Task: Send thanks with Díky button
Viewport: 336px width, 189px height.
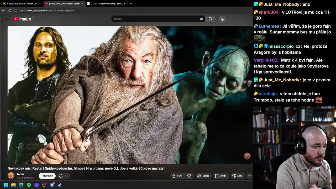Action: click(x=237, y=176)
